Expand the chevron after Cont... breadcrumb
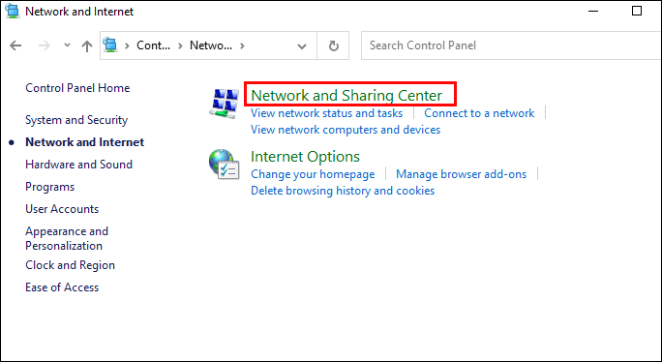662x362 pixels. click(x=180, y=45)
